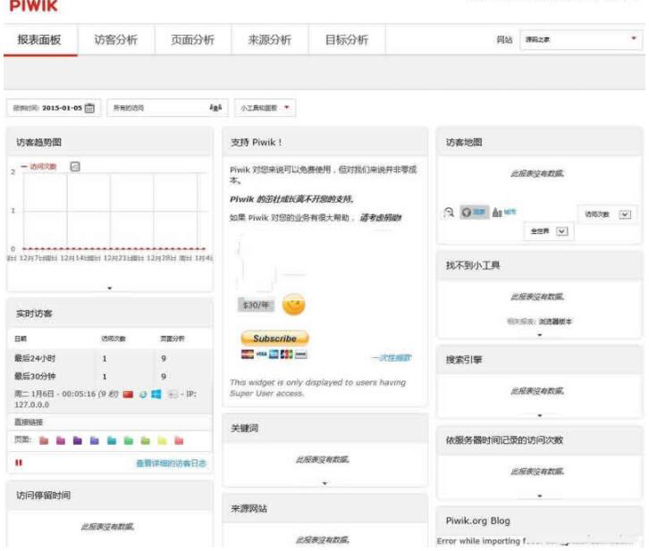Switch to the 目标分析 tab
Viewport: 649px width, 551px height.
[x=347, y=40]
